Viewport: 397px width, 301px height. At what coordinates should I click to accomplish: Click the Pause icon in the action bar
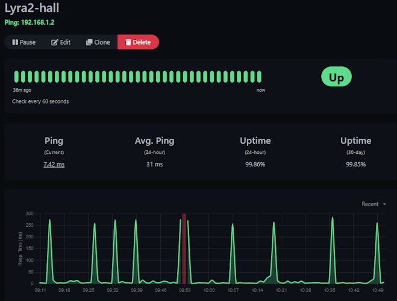pos(14,42)
